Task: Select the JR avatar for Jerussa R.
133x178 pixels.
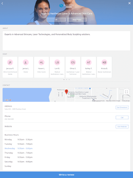Action: (x=10, y=63)
